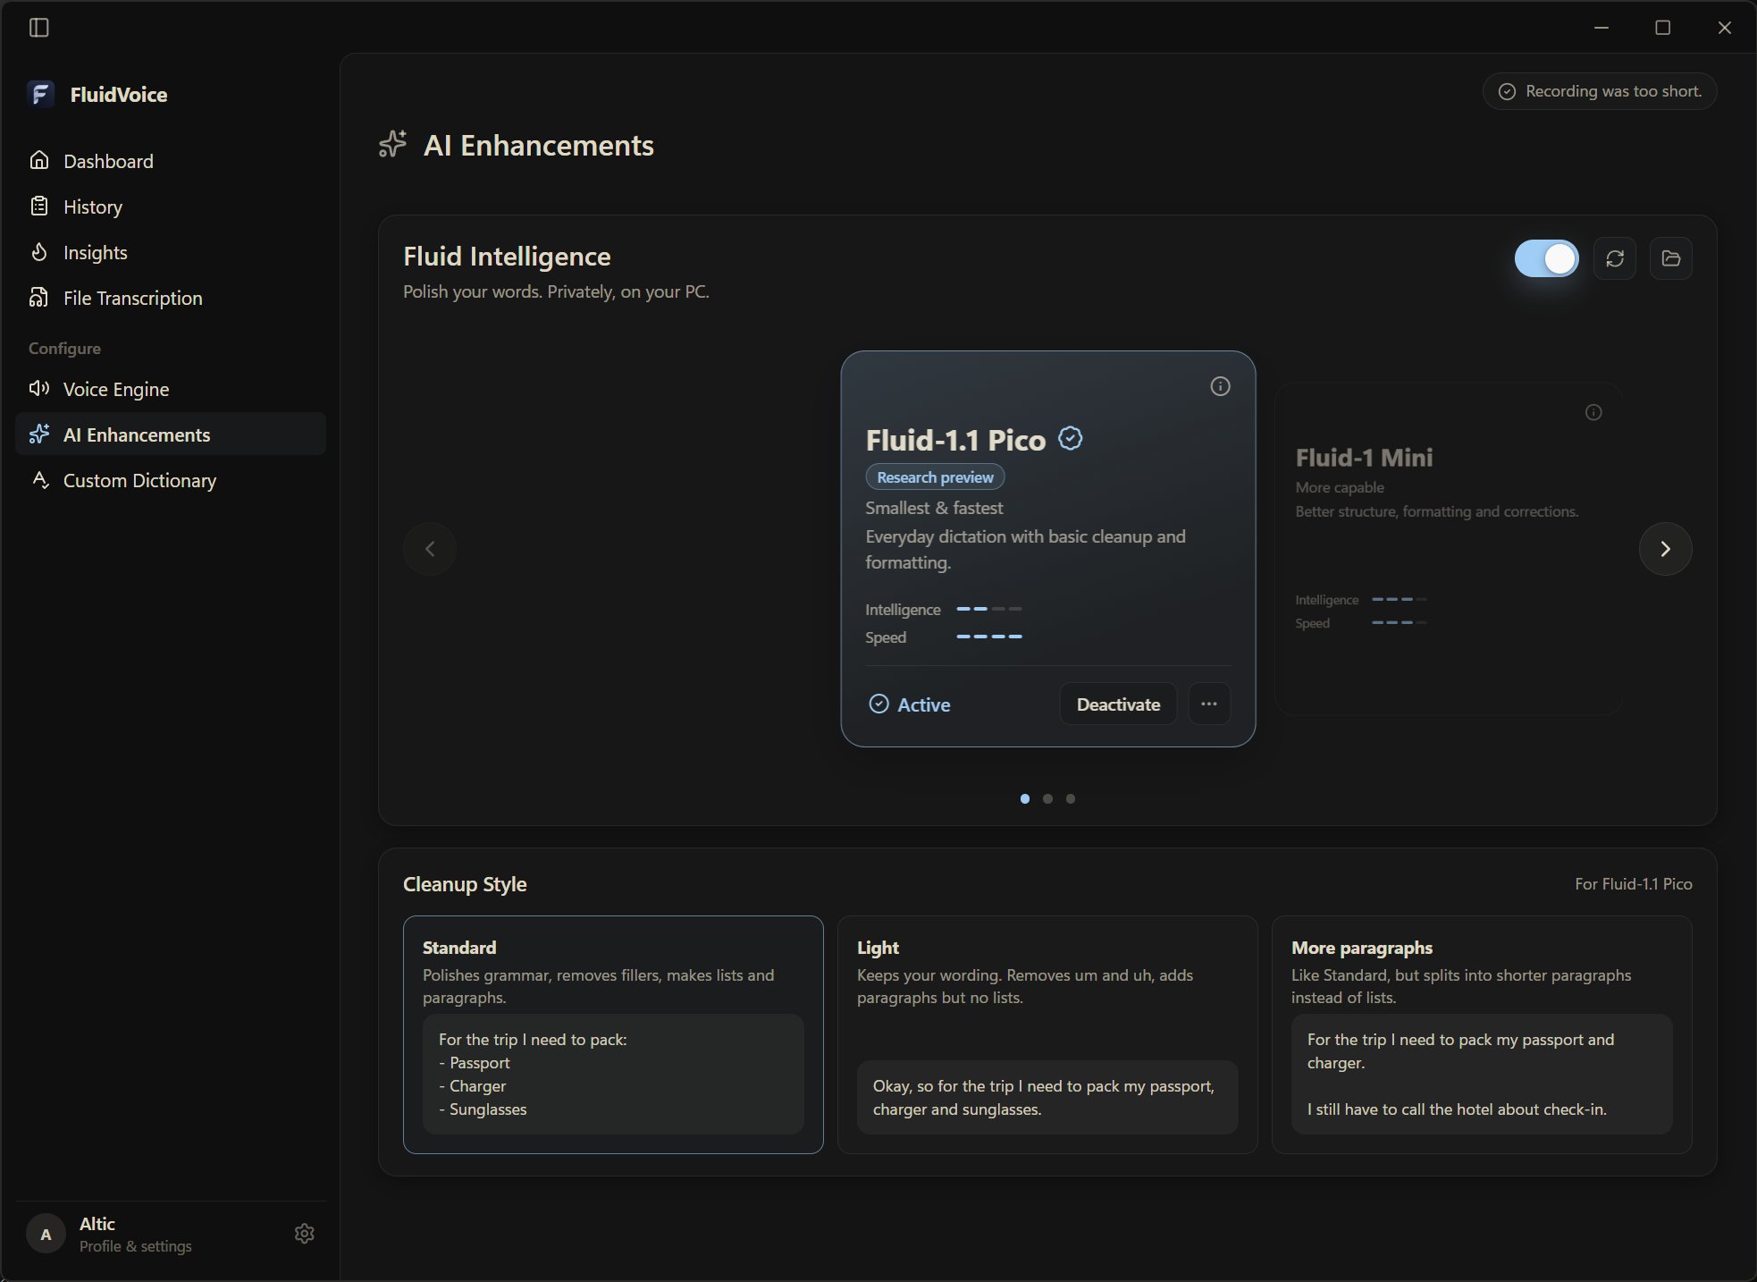Click the Pico Speed rating bars
This screenshot has height=1282, width=1757.
[x=989, y=637]
